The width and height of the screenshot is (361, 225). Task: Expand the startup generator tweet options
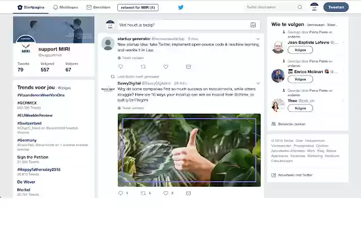point(258,39)
